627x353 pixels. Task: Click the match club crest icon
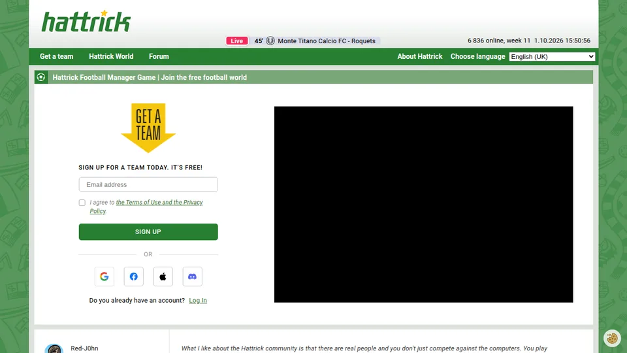coord(270,41)
